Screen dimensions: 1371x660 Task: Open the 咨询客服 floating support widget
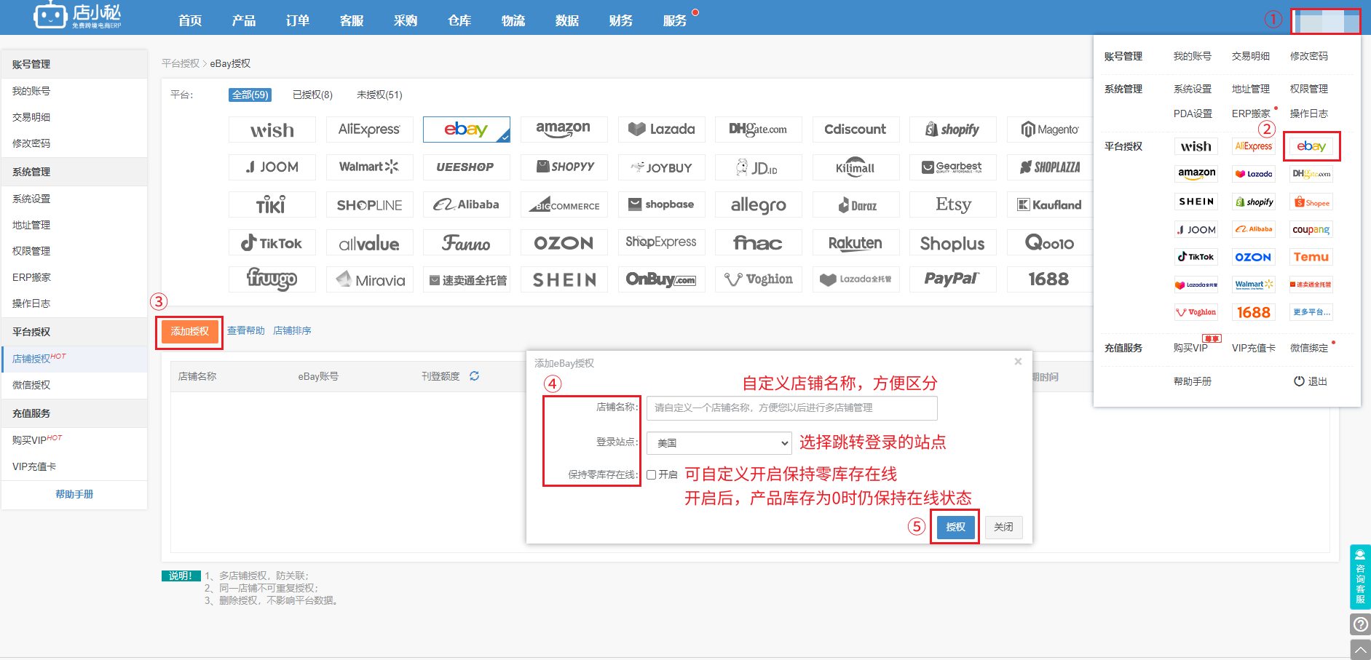point(1360,576)
